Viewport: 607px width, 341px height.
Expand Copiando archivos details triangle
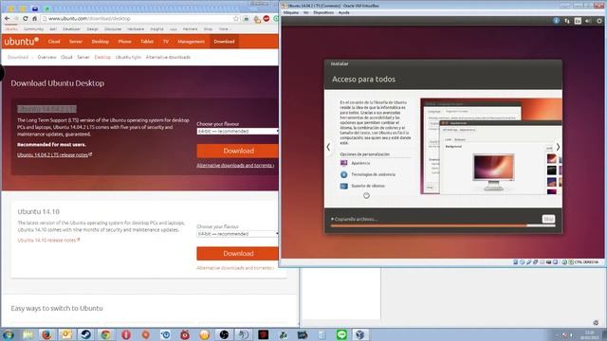(x=332, y=219)
